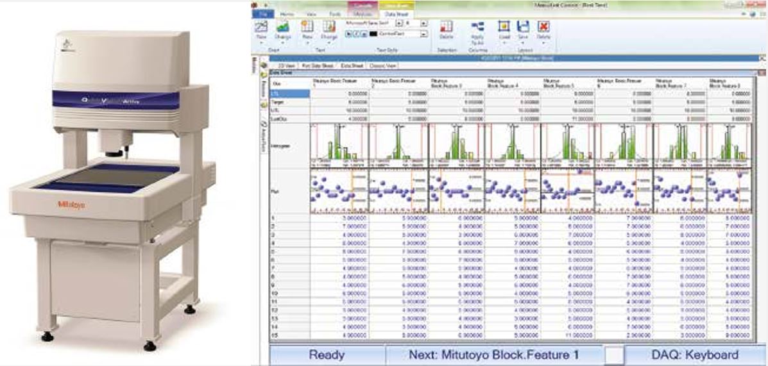Click the application icon in title bar
This screenshot has height=366, width=768.
coord(253,4)
